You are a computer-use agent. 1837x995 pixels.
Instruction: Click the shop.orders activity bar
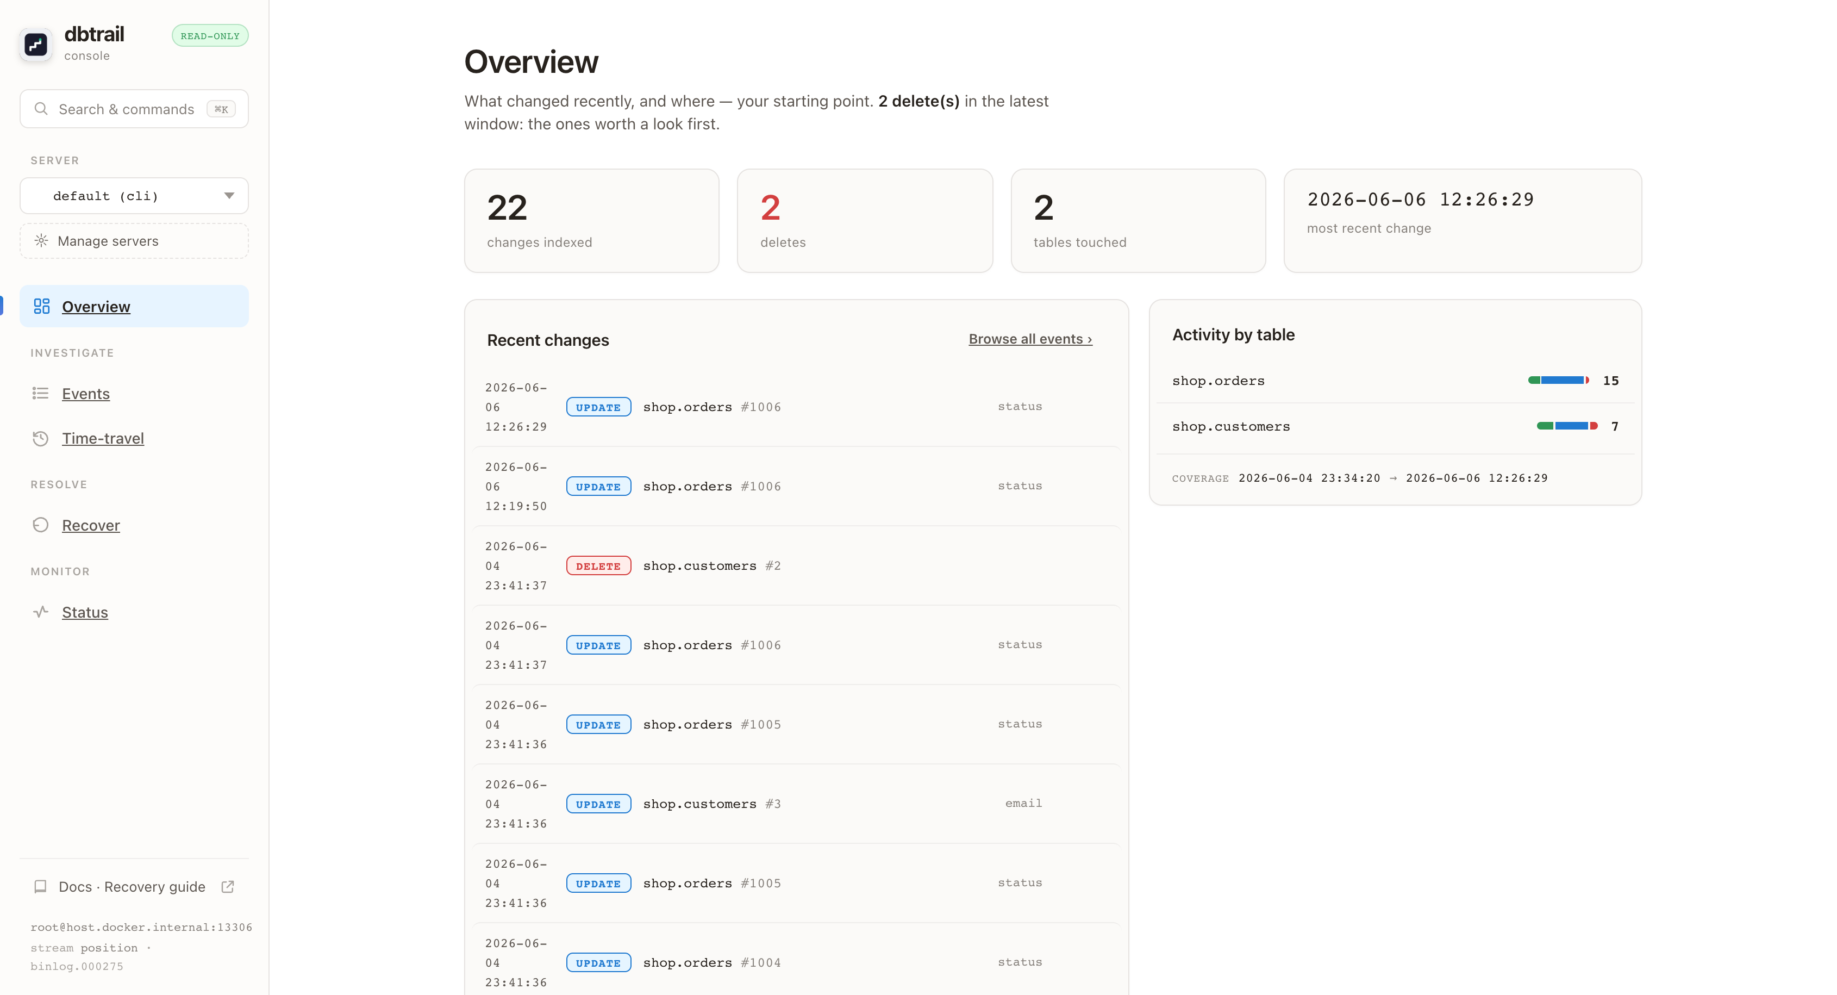[x=1558, y=380]
